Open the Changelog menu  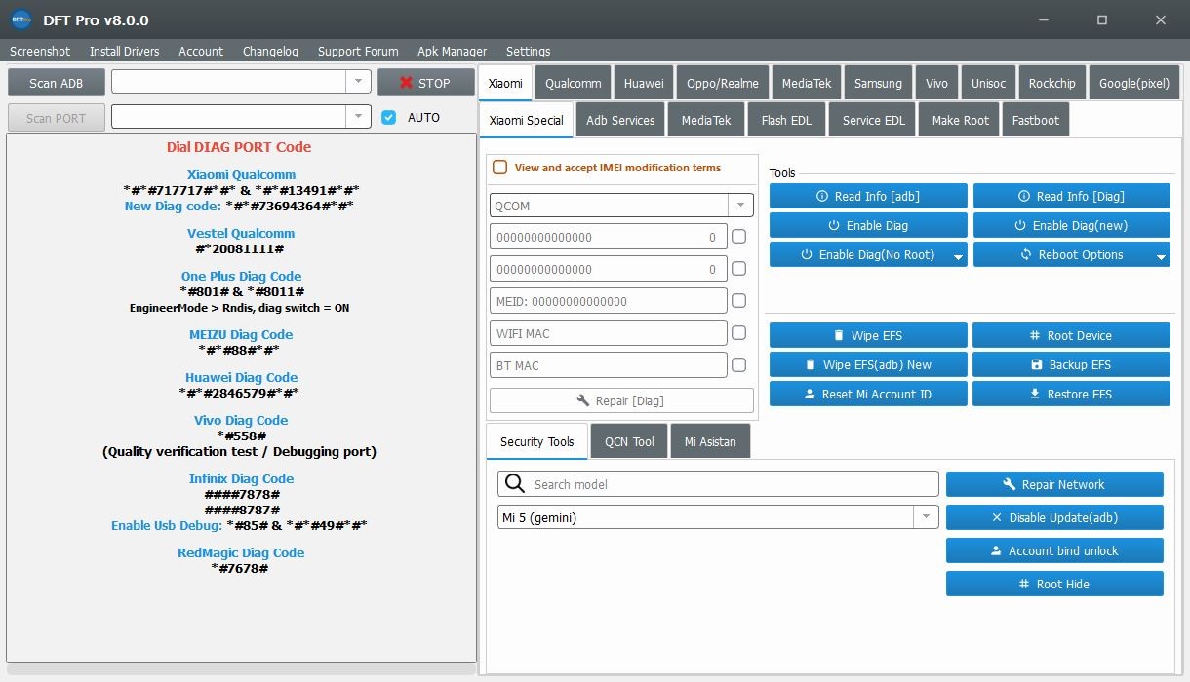(270, 51)
